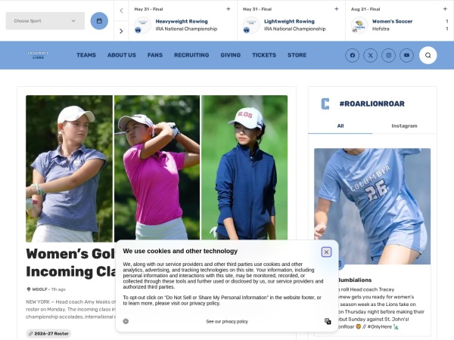Click the #ROARLIONROAR heading
Viewport: 454px width, 340px height.
pyautogui.click(x=372, y=104)
